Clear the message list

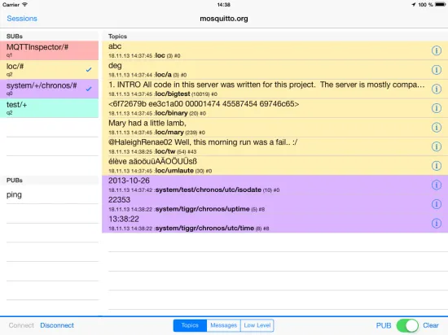point(431,325)
